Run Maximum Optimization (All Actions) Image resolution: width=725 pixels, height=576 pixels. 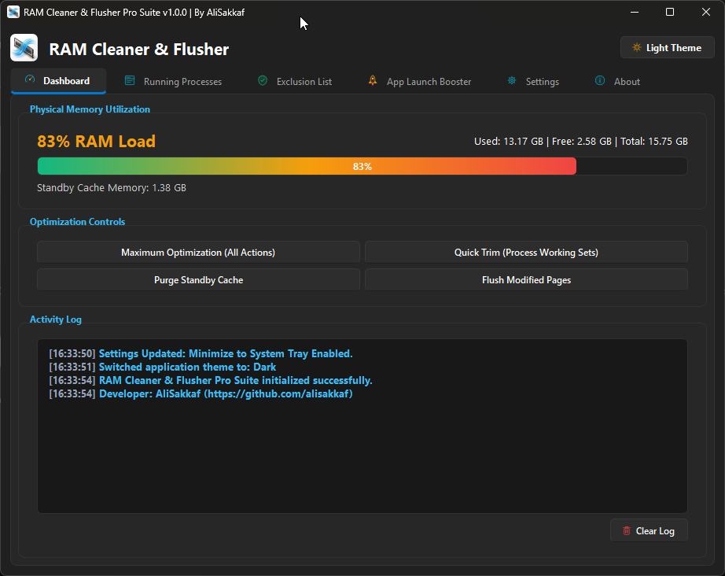click(198, 252)
